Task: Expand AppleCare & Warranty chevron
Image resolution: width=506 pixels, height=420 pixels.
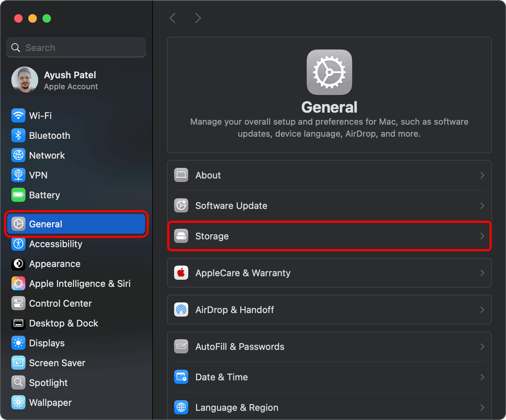Action: pos(482,273)
